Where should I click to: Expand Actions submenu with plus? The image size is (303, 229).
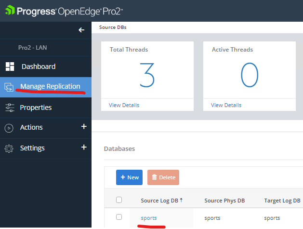pos(84,126)
